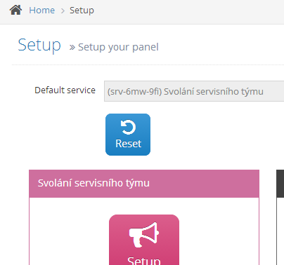
Task: Select the srv-6mw-9fi service code text
Action: pos(134,91)
